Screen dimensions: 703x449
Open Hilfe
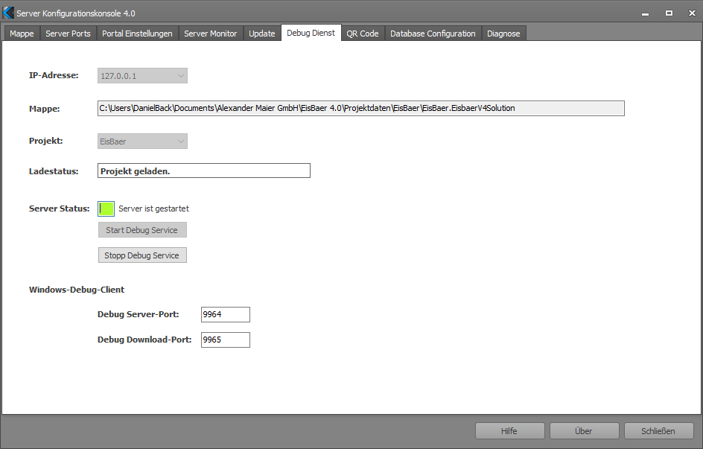[x=510, y=431]
